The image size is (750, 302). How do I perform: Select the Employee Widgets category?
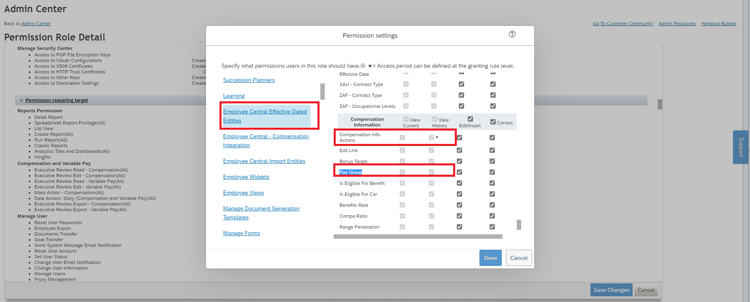pyautogui.click(x=246, y=177)
